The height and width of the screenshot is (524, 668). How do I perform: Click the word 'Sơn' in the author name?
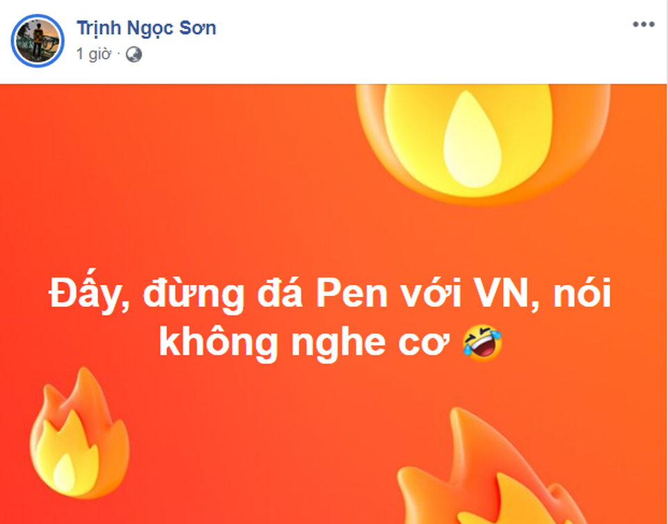coord(197,28)
